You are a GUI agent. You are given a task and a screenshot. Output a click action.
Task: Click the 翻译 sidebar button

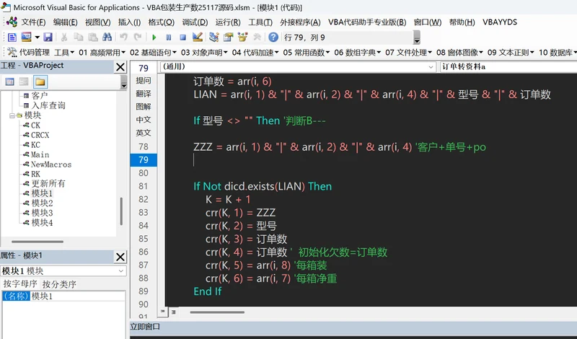coord(144,94)
